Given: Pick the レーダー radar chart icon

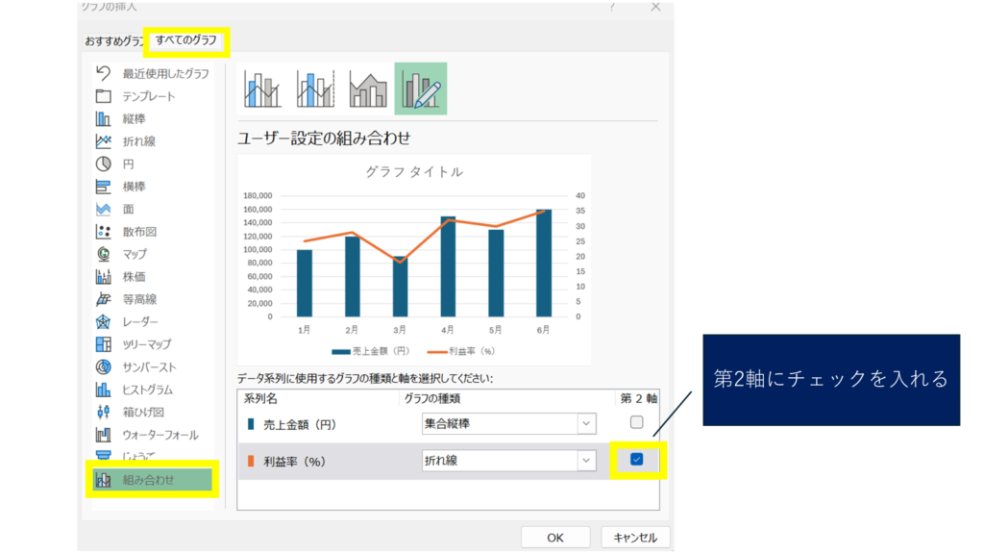Looking at the screenshot, I should pos(104,321).
